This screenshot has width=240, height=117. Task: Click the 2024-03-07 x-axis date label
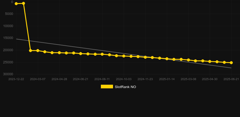[38, 79]
